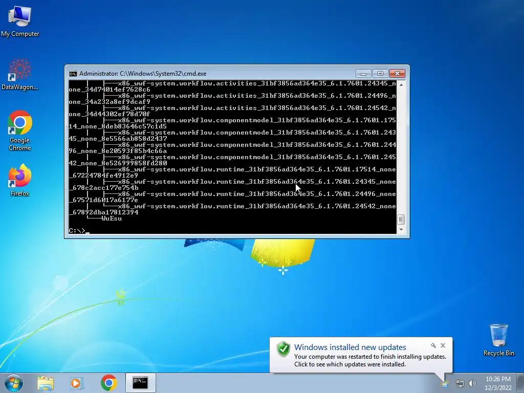Select the cmd.exe taskbar button

click(x=140, y=383)
